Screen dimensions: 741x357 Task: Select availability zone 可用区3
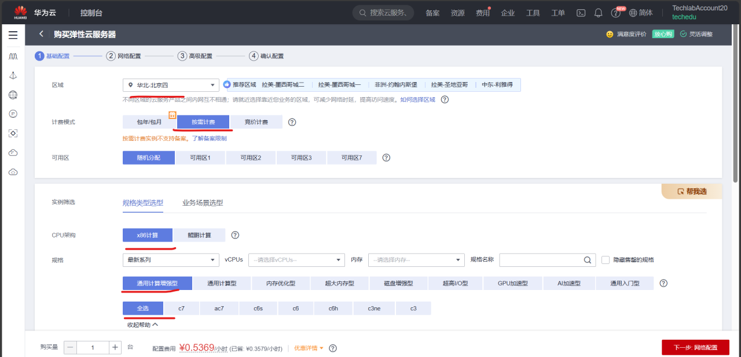pos(301,157)
